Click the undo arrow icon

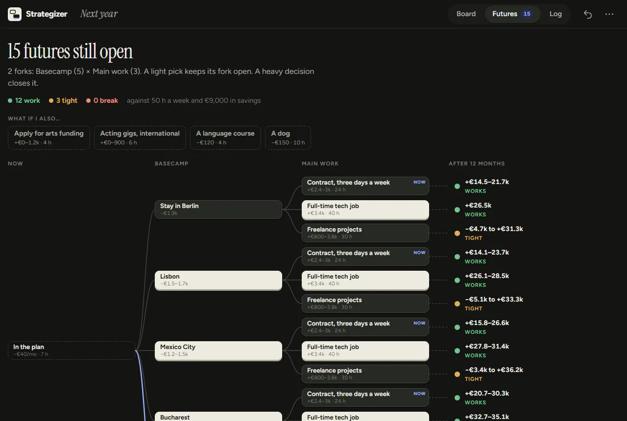(588, 14)
